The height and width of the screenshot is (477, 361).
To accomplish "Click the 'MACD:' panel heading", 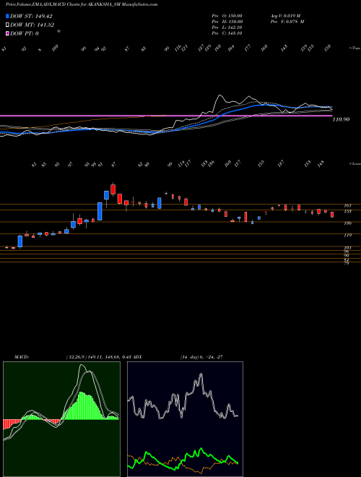I will coord(22,357).
